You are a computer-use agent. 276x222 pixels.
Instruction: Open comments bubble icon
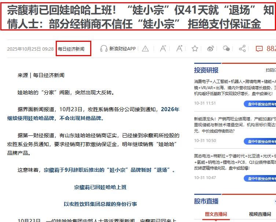[x=259, y=49]
